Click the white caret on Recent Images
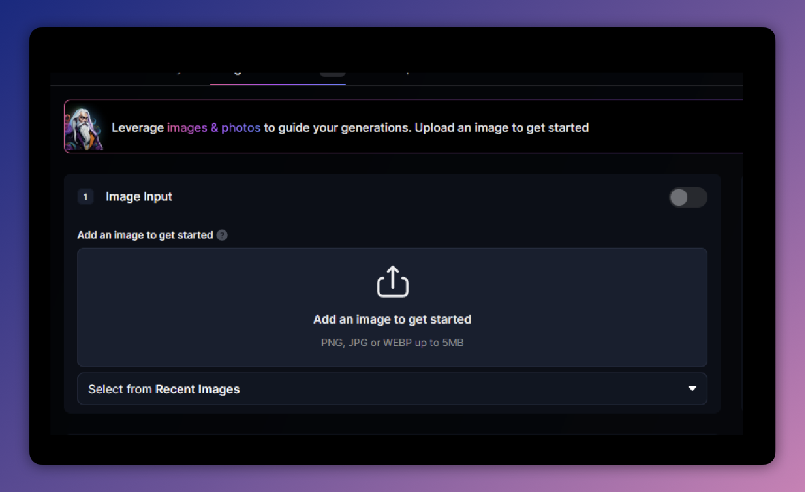The width and height of the screenshot is (806, 492). (x=692, y=389)
